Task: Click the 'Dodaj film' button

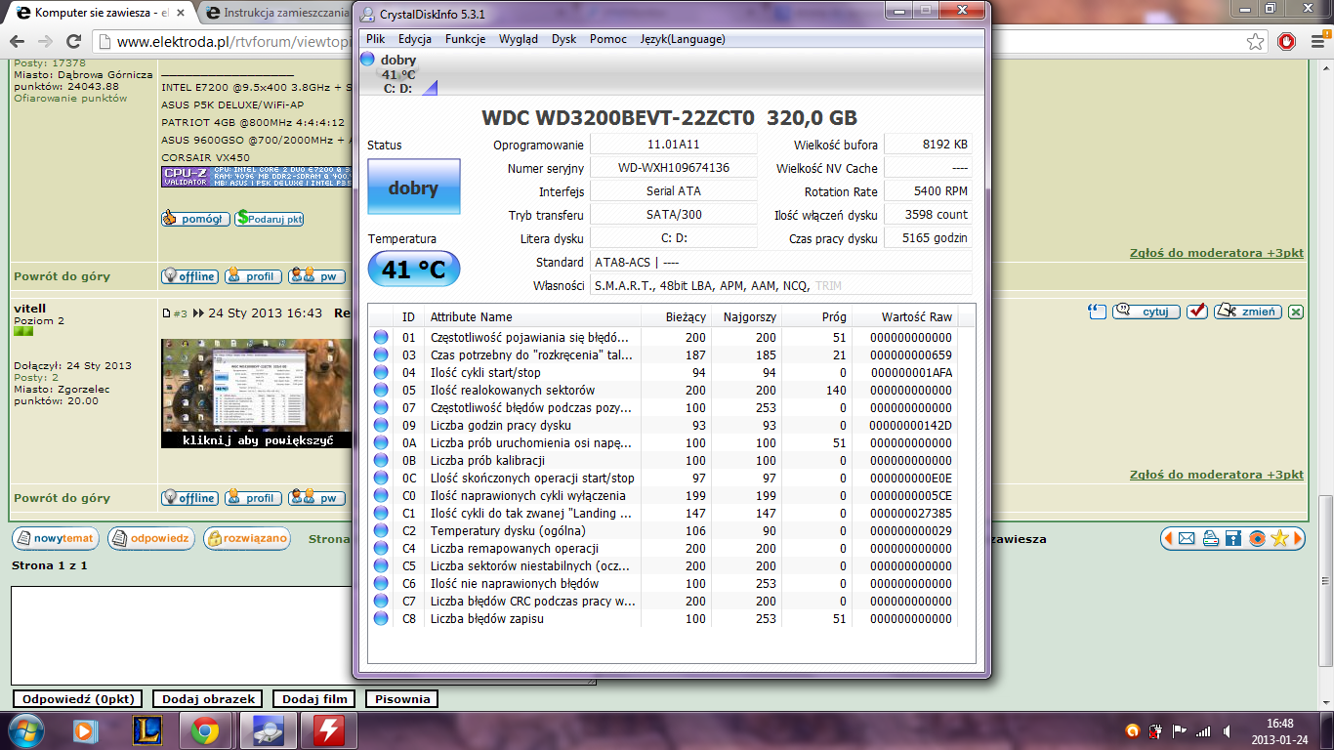Action: pos(314,699)
